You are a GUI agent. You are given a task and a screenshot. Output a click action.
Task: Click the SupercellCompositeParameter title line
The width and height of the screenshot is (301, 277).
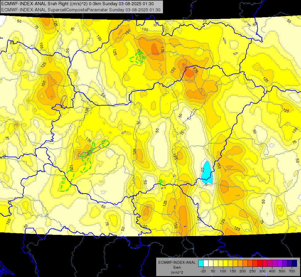click(x=81, y=10)
